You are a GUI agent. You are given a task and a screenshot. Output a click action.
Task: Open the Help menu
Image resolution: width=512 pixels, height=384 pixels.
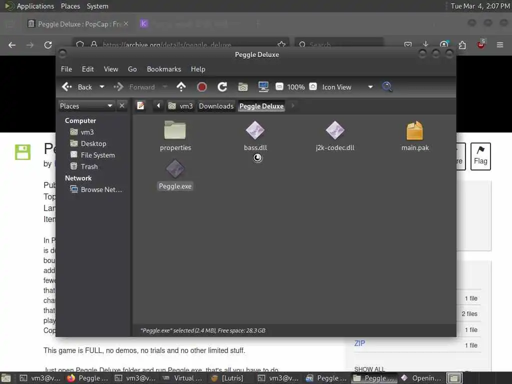(x=198, y=69)
